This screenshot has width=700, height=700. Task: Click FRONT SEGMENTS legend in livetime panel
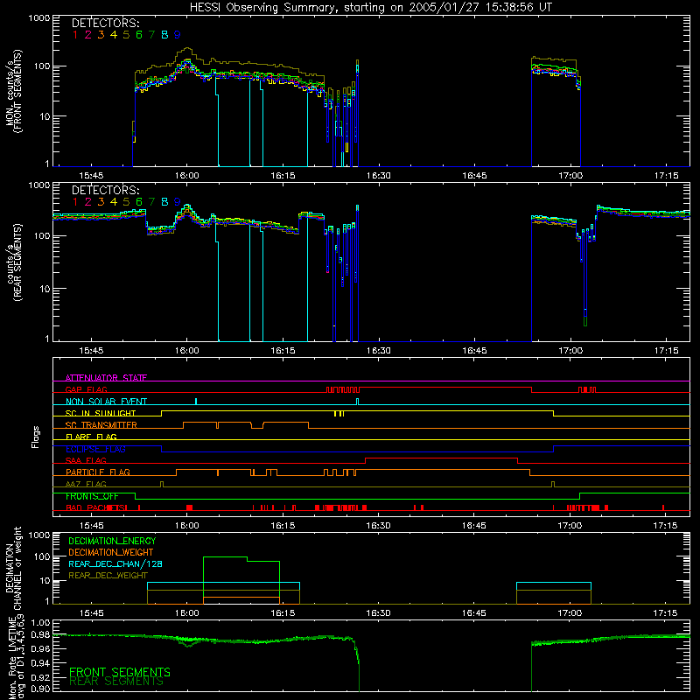pos(120,672)
